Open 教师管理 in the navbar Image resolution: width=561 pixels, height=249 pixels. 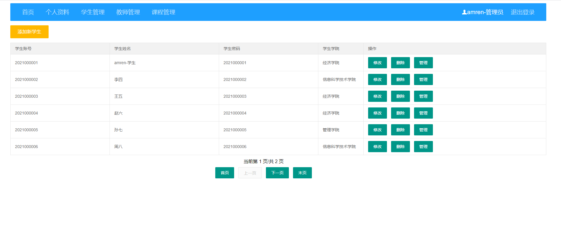click(128, 12)
